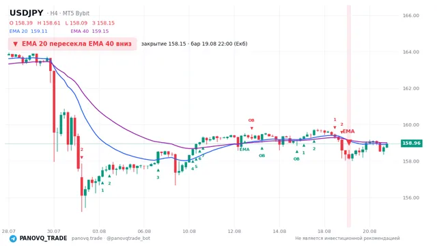Click the 12.08 date axis label

pyautogui.click(x=234, y=231)
